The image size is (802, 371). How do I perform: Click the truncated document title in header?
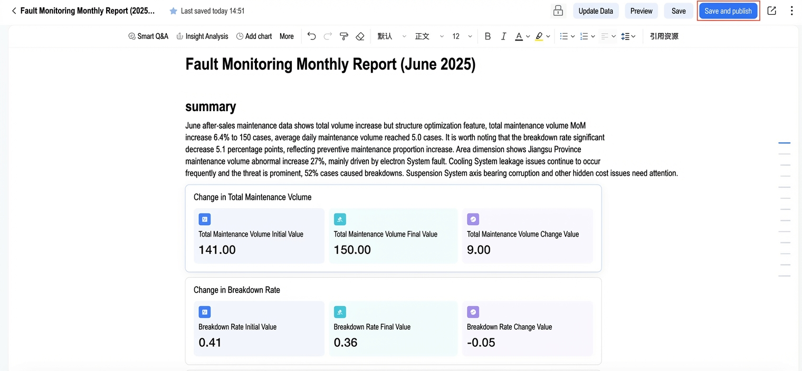(x=88, y=11)
